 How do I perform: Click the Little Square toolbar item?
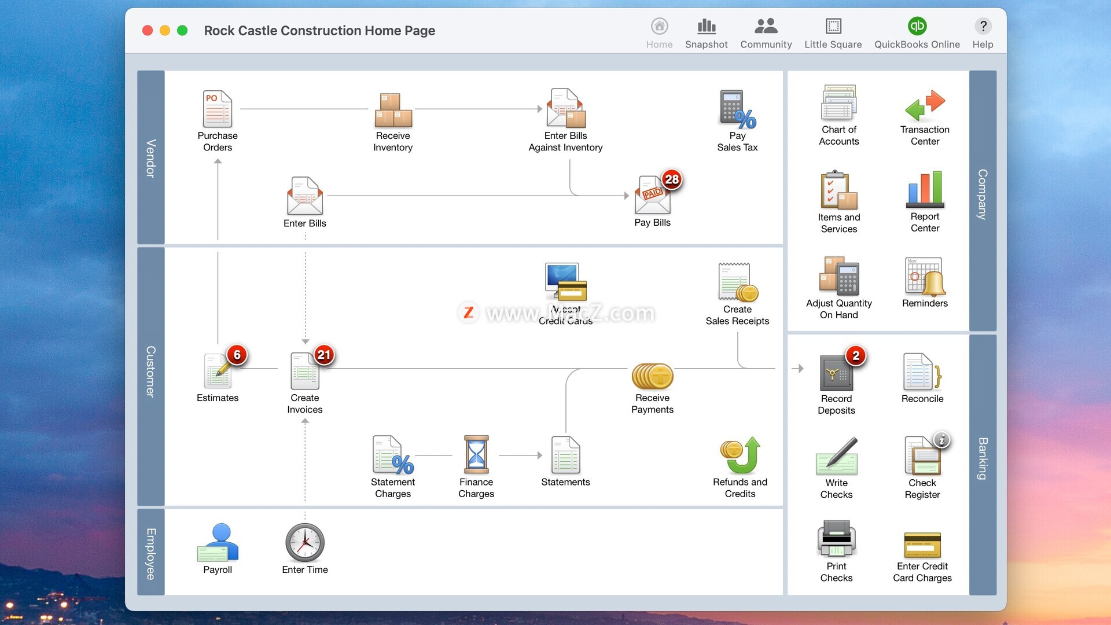[833, 34]
